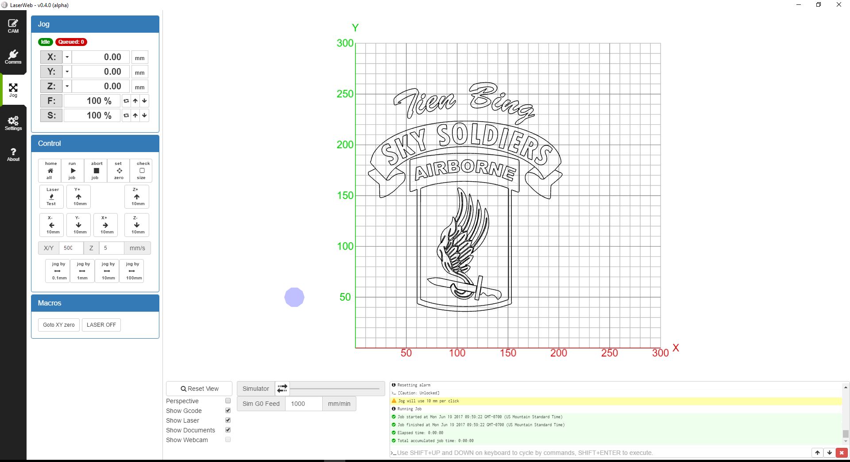Click the Y: axis label button
850x462 pixels.
(51, 72)
